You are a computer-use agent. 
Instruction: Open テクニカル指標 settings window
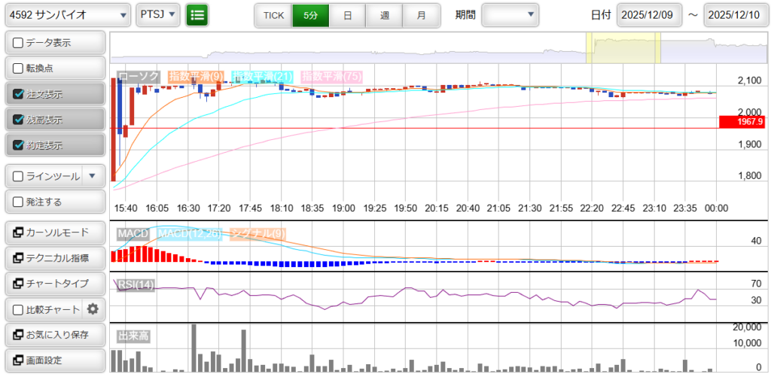click(x=54, y=258)
